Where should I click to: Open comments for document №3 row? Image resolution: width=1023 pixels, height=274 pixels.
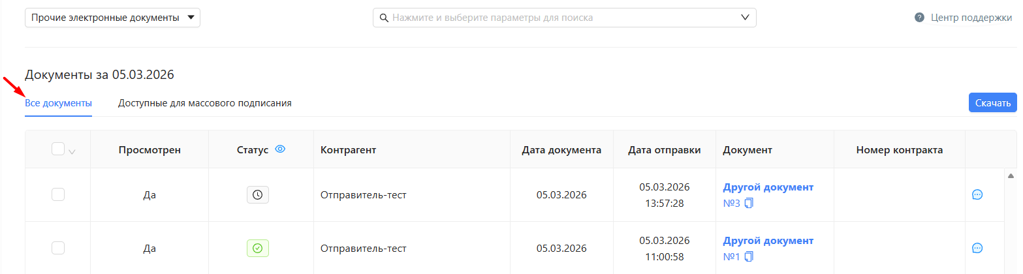pyautogui.click(x=977, y=194)
